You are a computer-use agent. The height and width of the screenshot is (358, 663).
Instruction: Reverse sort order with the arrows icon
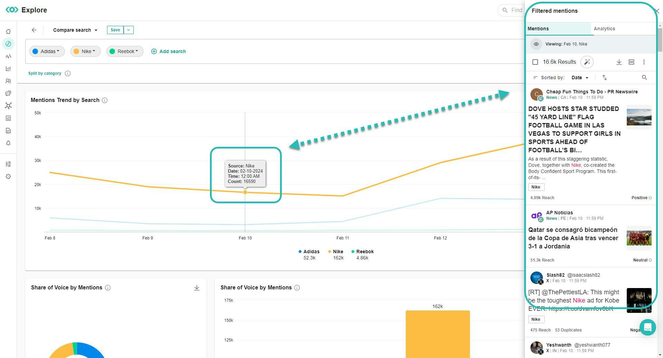tap(604, 78)
